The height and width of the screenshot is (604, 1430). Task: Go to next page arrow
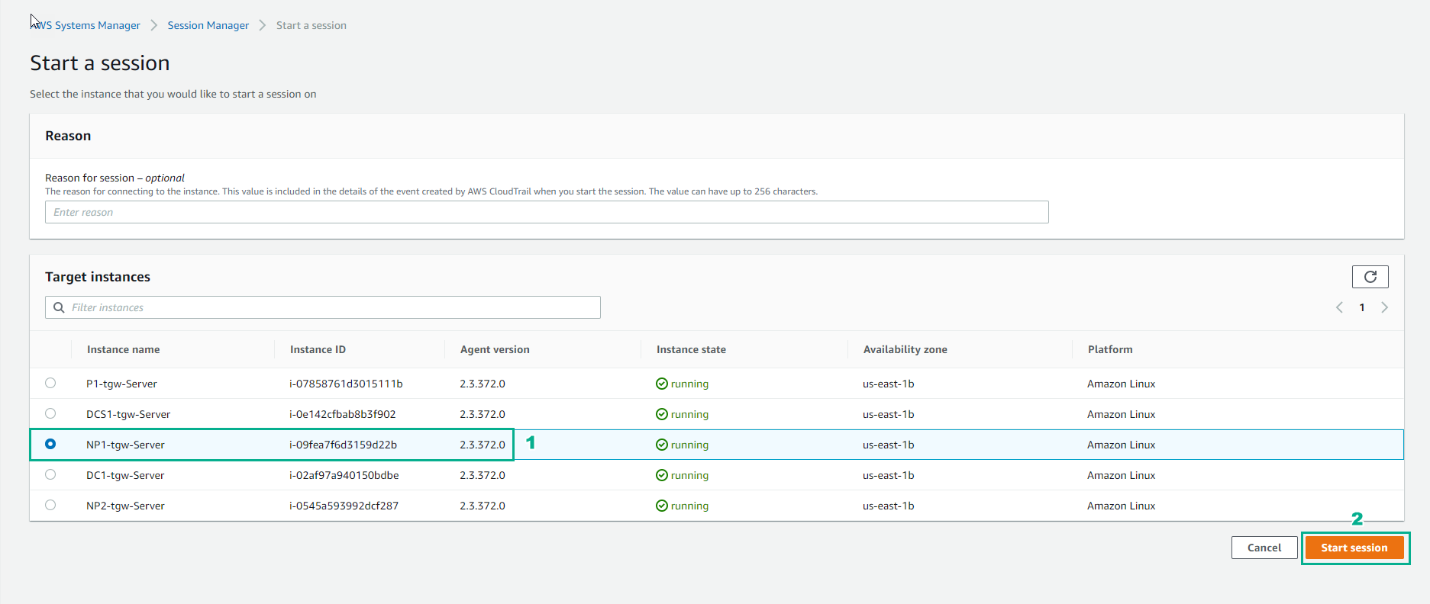[1384, 307]
